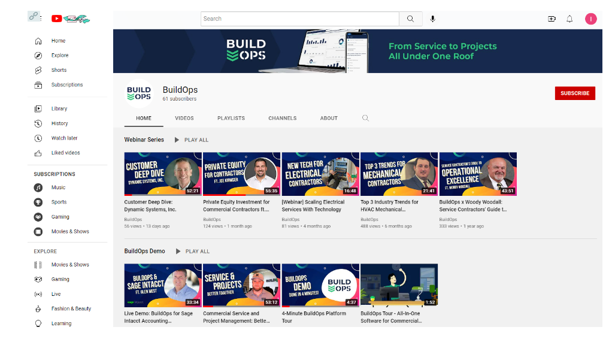Click the Learning lightbulb icon

point(38,323)
